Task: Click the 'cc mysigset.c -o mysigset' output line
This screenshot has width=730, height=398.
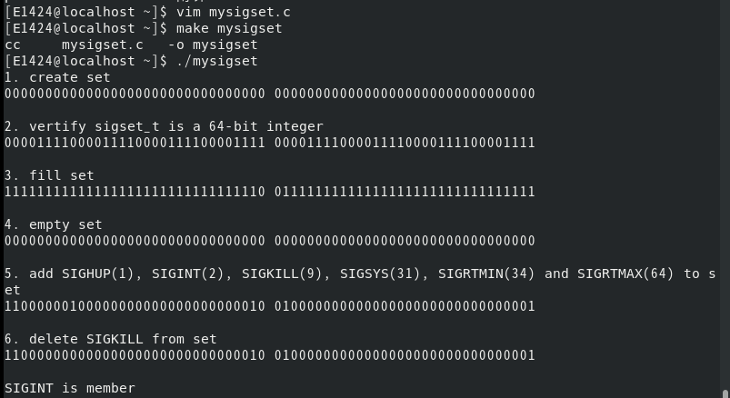Action: (131, 45)
